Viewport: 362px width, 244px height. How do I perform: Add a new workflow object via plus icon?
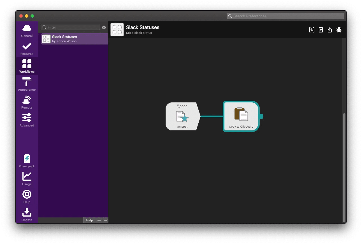(321, 30)
